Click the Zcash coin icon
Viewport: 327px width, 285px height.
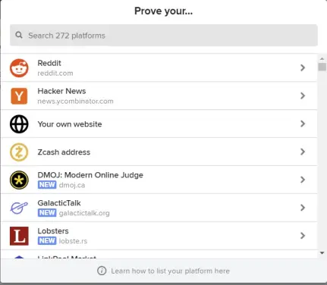(19, 152)
